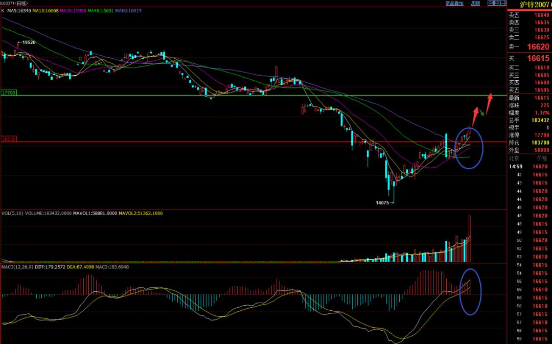This screenshot has height=344, width=552.
Task: Open the 商品叠加 overlay link
Action: click(454, 4)
